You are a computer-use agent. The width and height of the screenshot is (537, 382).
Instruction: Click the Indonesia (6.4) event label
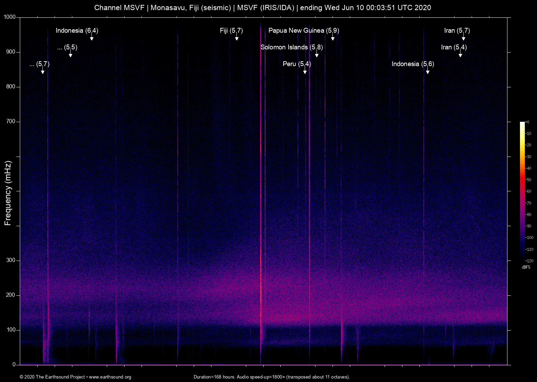tap(77, 31)
